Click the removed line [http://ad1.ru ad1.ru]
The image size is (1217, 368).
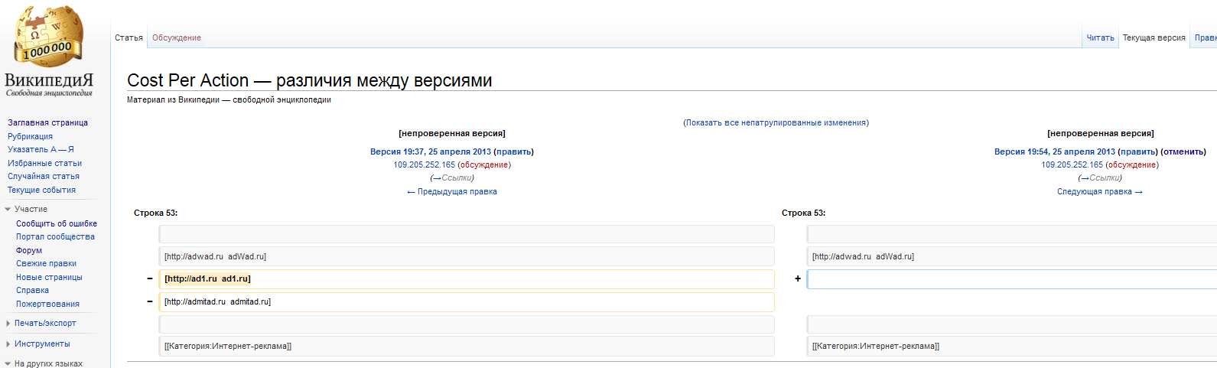point(467,279)
